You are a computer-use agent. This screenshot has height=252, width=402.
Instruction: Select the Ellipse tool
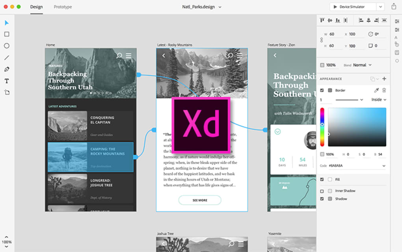pos(6,46)
